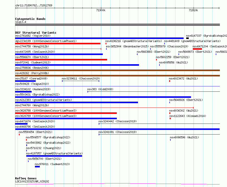Open esv3652904 (Besenbacher2015) variant
The image size is (227, 187).
[127, 46]
